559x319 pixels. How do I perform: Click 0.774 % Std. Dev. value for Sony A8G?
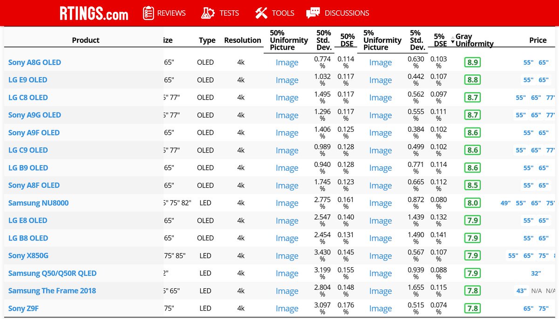322,62
